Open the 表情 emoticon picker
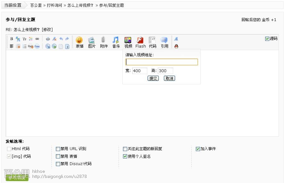The width and height of the screenshot is (285, 183). pyautogui.click(x=80, y=42)
